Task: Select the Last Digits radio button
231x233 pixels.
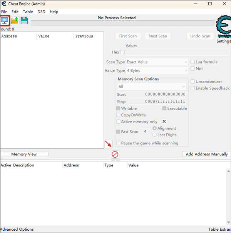Action: click(x=154, y=135)
